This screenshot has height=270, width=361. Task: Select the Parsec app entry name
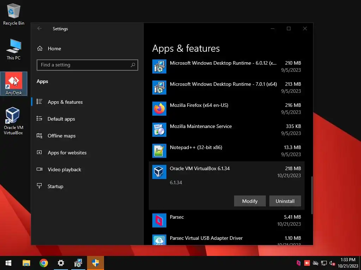tap(177, 217)
